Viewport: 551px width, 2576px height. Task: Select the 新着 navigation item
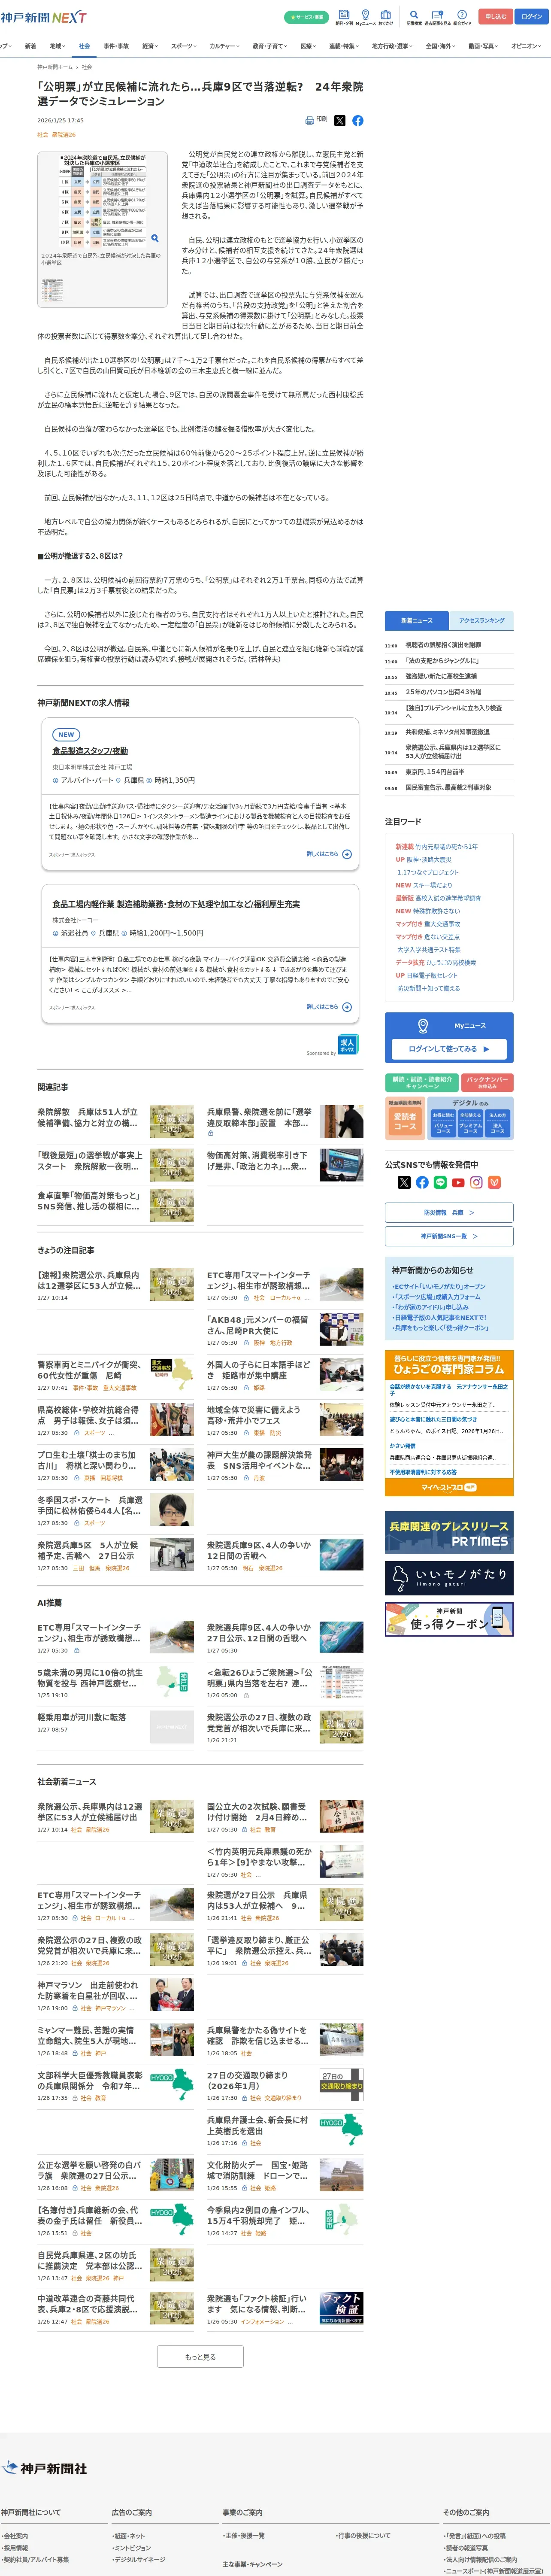pyautogui.click(x=30, y=46)
